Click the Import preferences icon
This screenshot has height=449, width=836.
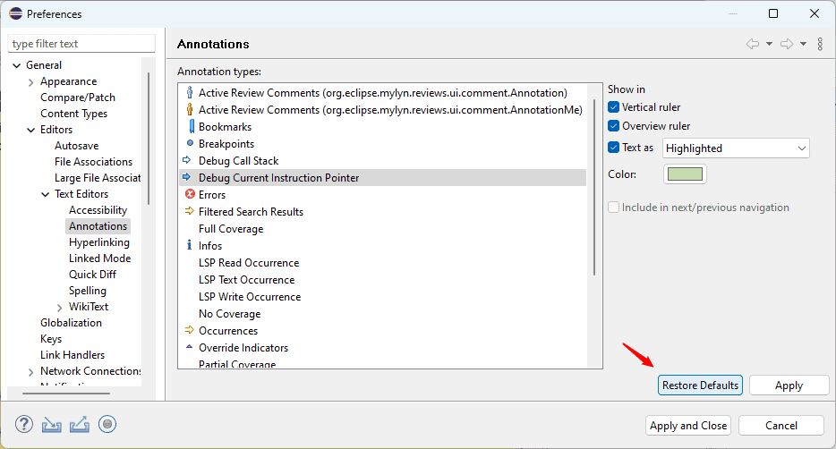tap(52, 424)
